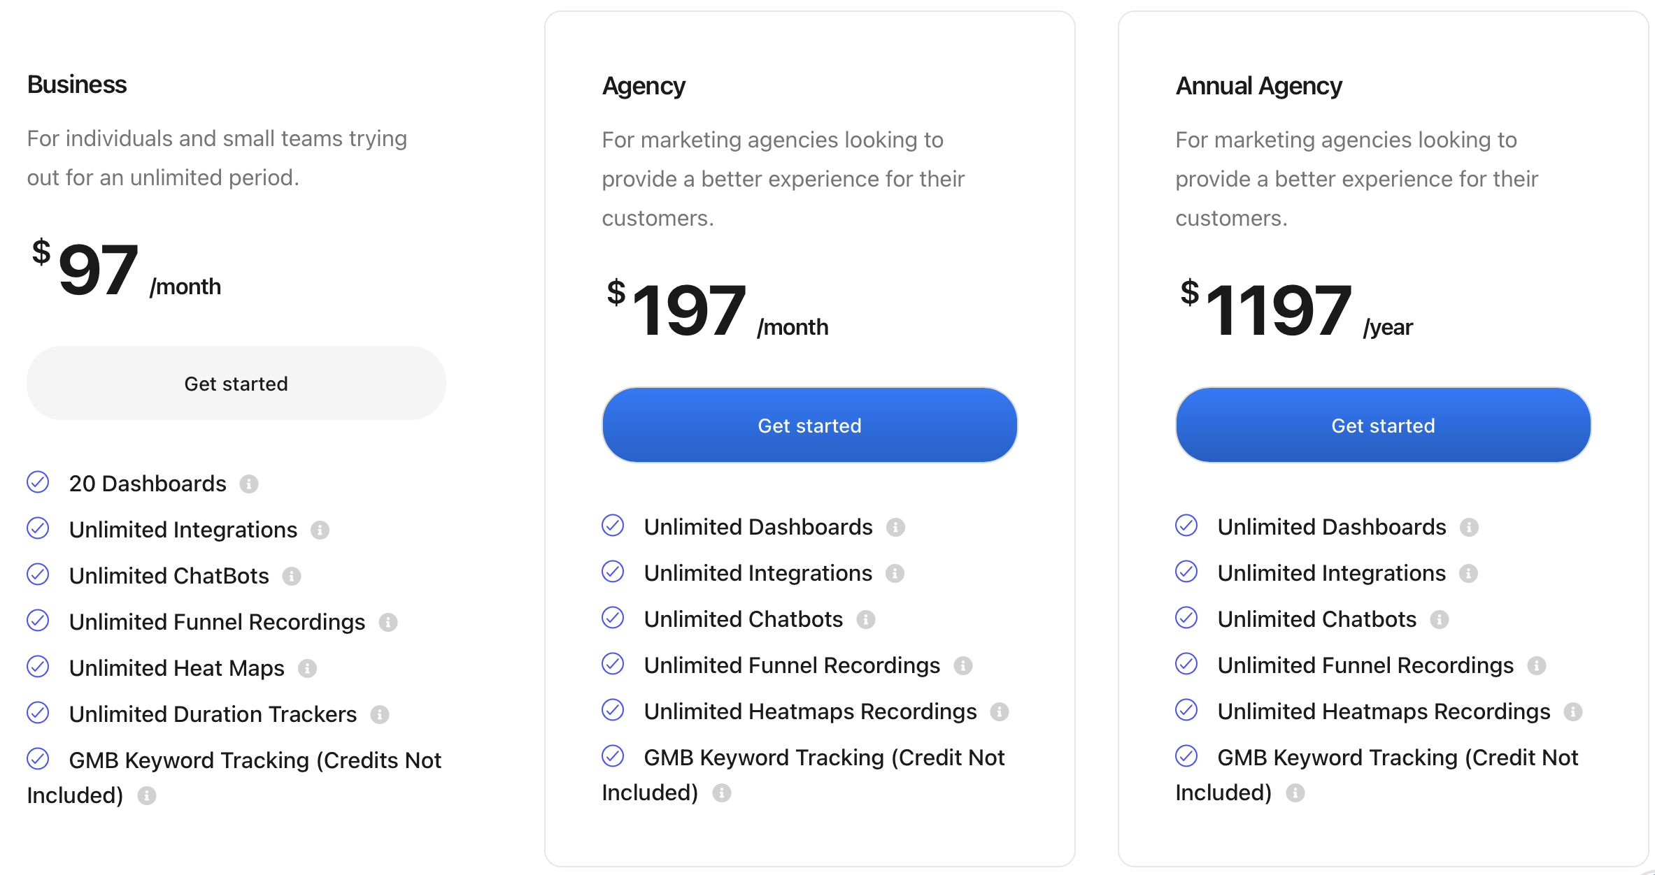This screenshot has width=1655, height=875.
Task: Open info icon beside Business Unlimited Integrations
Action: [x=320, y=530]
